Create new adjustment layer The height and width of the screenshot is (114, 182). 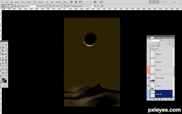(x=161, y=99)
